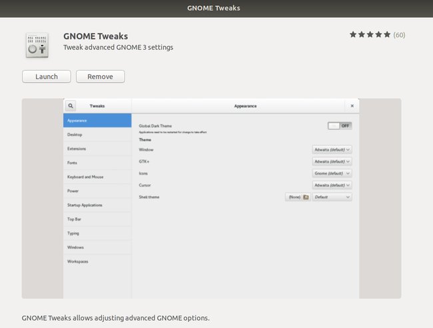Launch the GNOME Tweaks application
This screenshot has width=433, height=328.
click(x=47, y=77)
